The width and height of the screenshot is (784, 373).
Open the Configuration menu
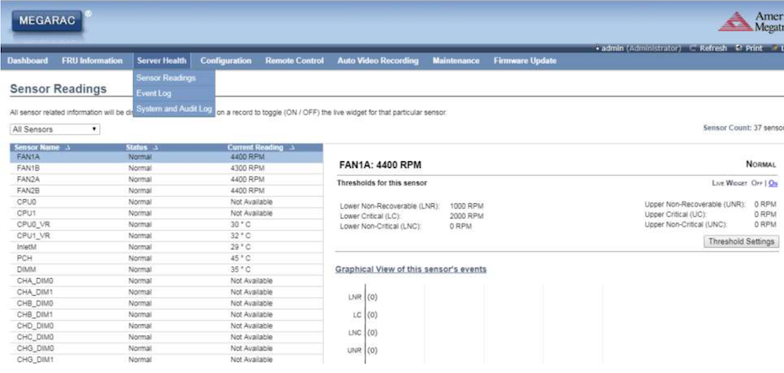[225, 60]
